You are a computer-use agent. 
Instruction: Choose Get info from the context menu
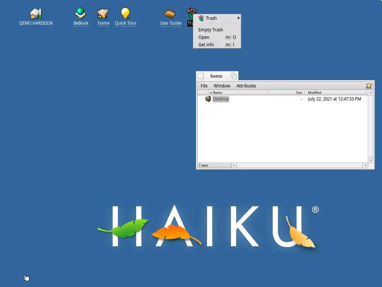(217, 45)
